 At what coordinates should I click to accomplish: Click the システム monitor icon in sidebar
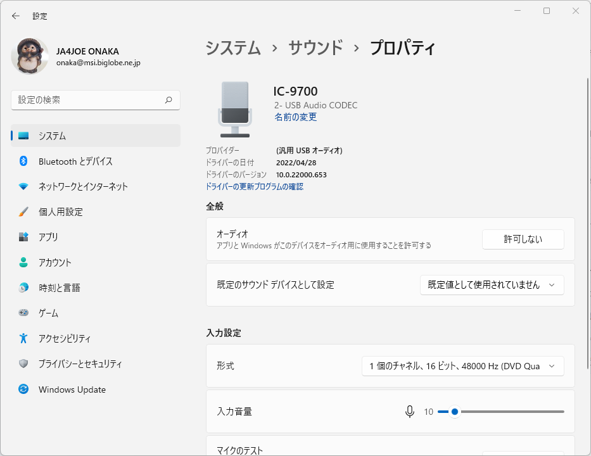coord(23,136)
